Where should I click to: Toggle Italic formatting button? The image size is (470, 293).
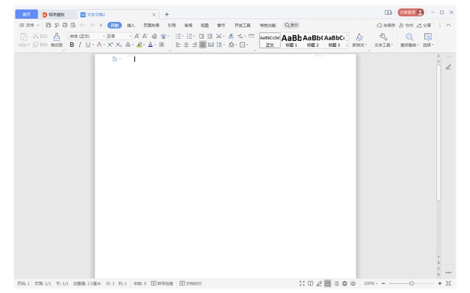tap(80, 45)
